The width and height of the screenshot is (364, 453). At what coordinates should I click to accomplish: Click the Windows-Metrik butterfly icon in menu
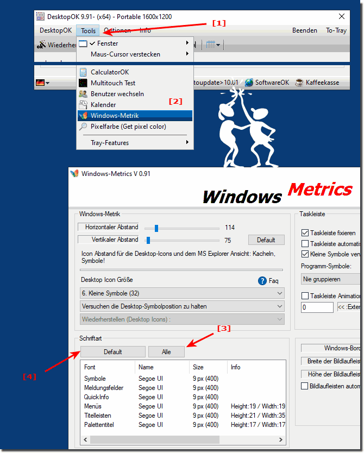tap(83, 116)
